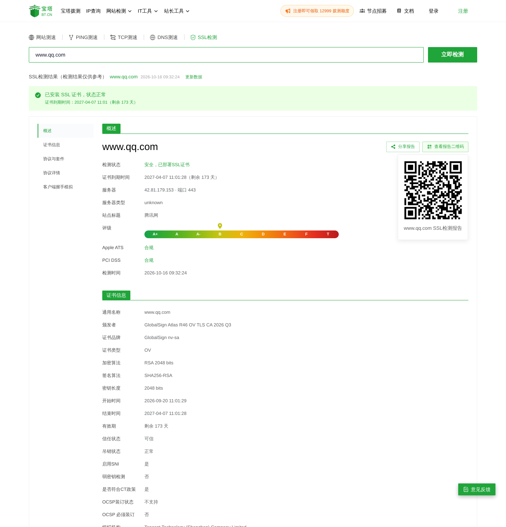
Task: Click the T segment of the rating bar
Action: tap(328, 234)
